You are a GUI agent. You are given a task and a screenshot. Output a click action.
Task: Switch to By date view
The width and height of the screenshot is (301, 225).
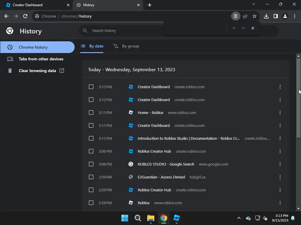tap(92, 46)
